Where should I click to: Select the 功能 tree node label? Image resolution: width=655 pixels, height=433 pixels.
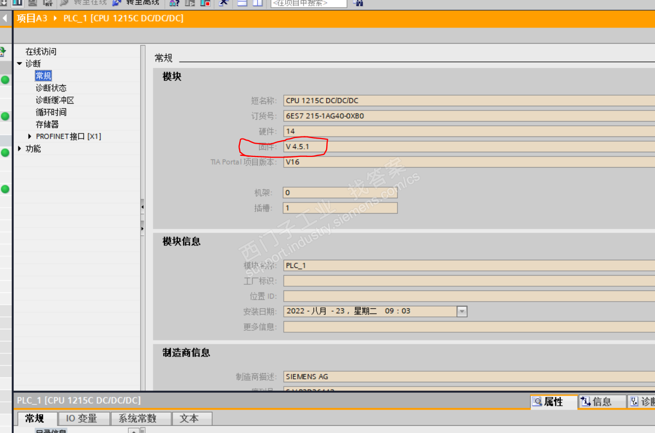tap(33, 149)
